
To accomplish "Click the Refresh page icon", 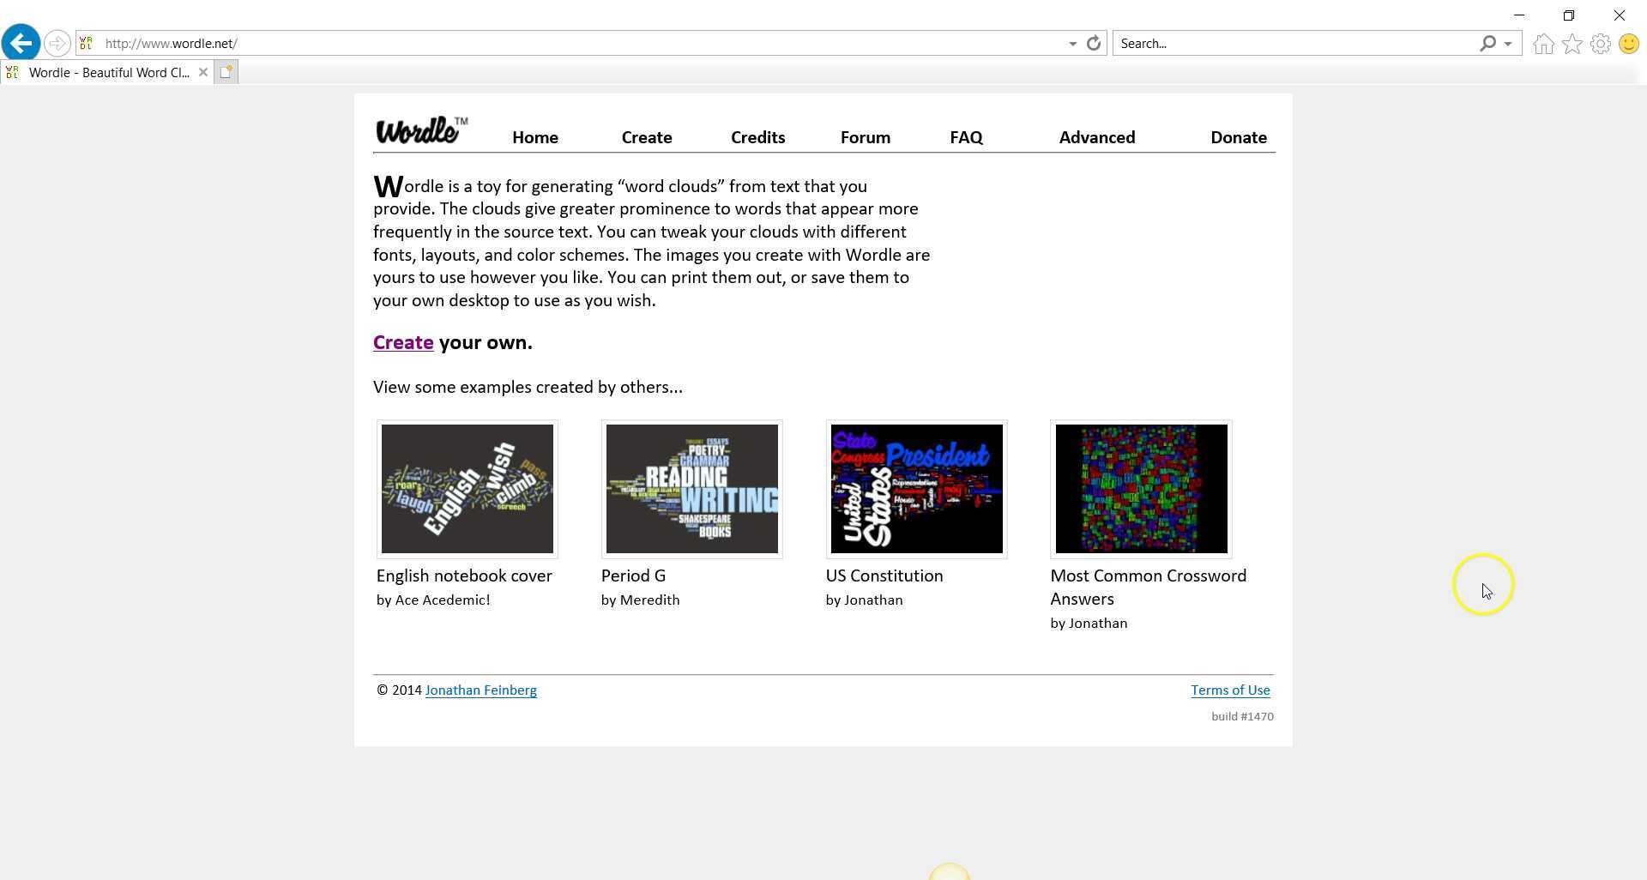I will 1094,43.
